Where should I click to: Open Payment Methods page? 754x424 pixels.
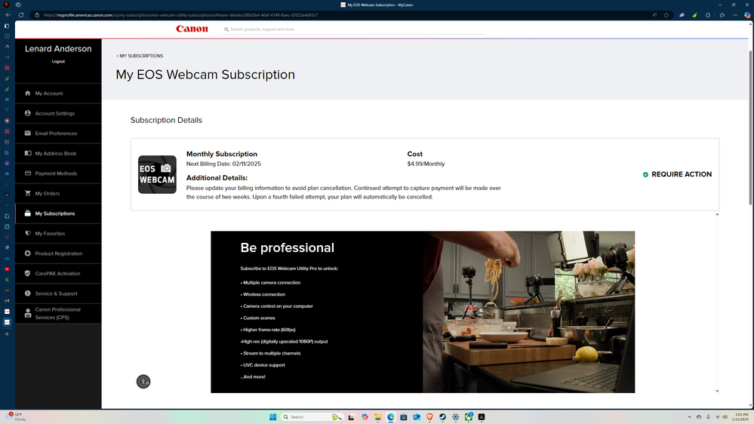(x=58, y=174)
